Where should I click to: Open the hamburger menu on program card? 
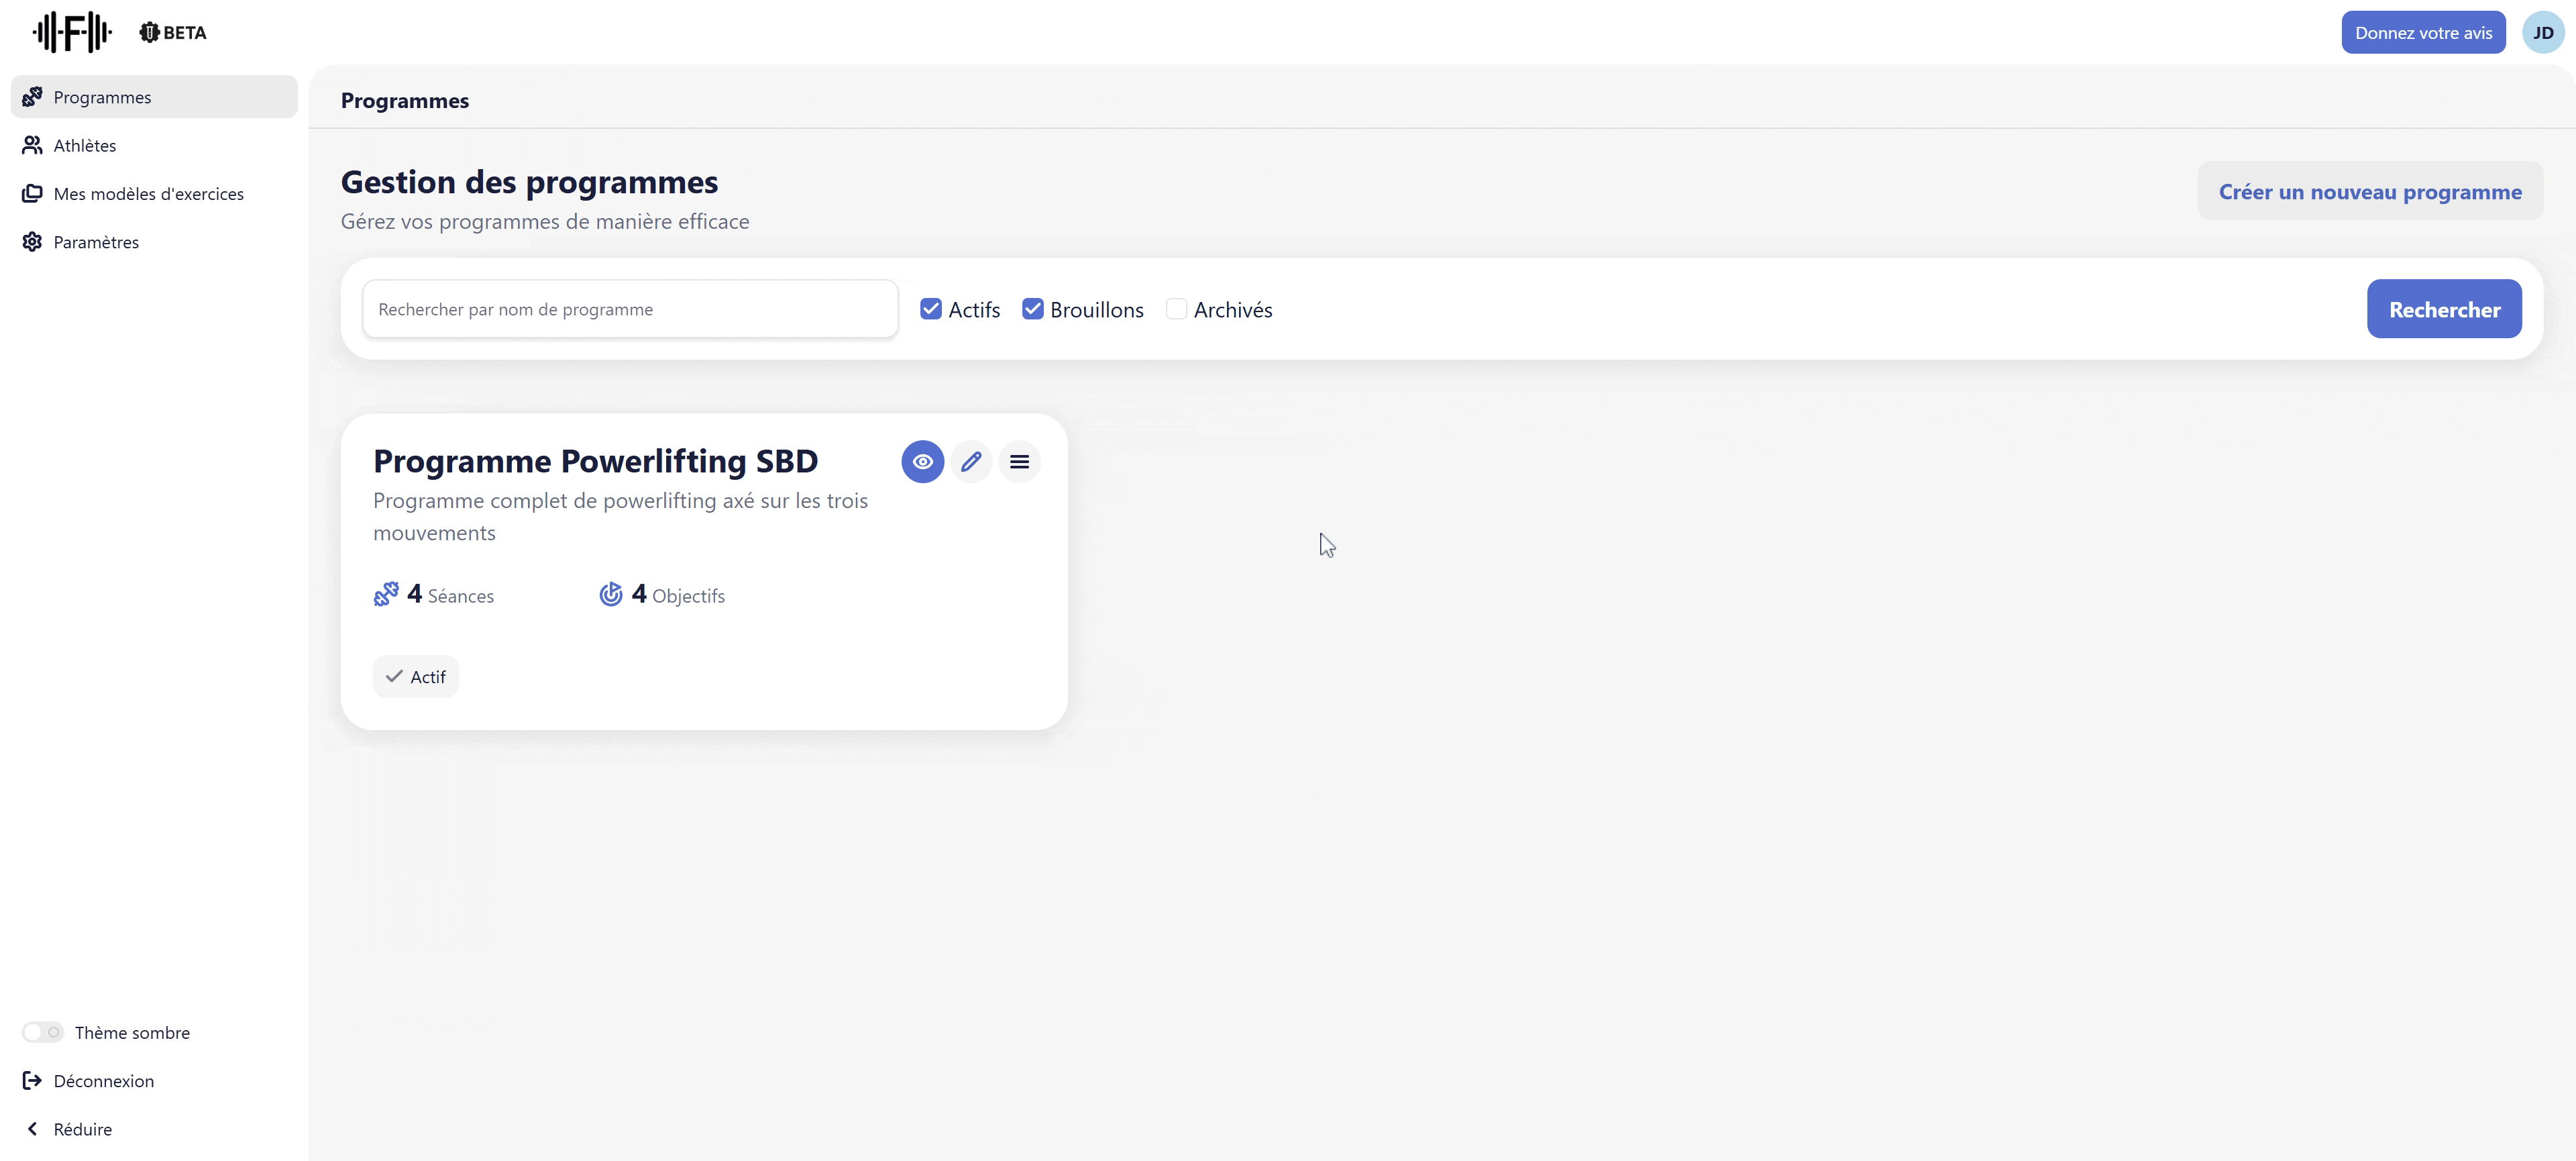(x=1019, y=462)
